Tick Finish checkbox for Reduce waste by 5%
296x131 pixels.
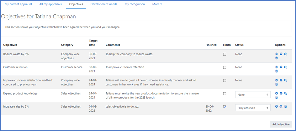click(225, 54)
